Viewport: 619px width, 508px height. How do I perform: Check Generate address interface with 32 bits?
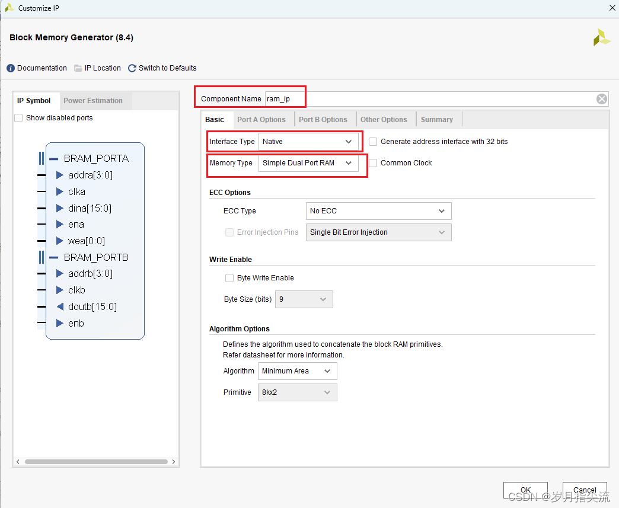click(373, 142)
